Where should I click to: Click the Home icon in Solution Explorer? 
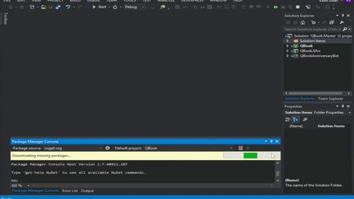tap(303, 23)
